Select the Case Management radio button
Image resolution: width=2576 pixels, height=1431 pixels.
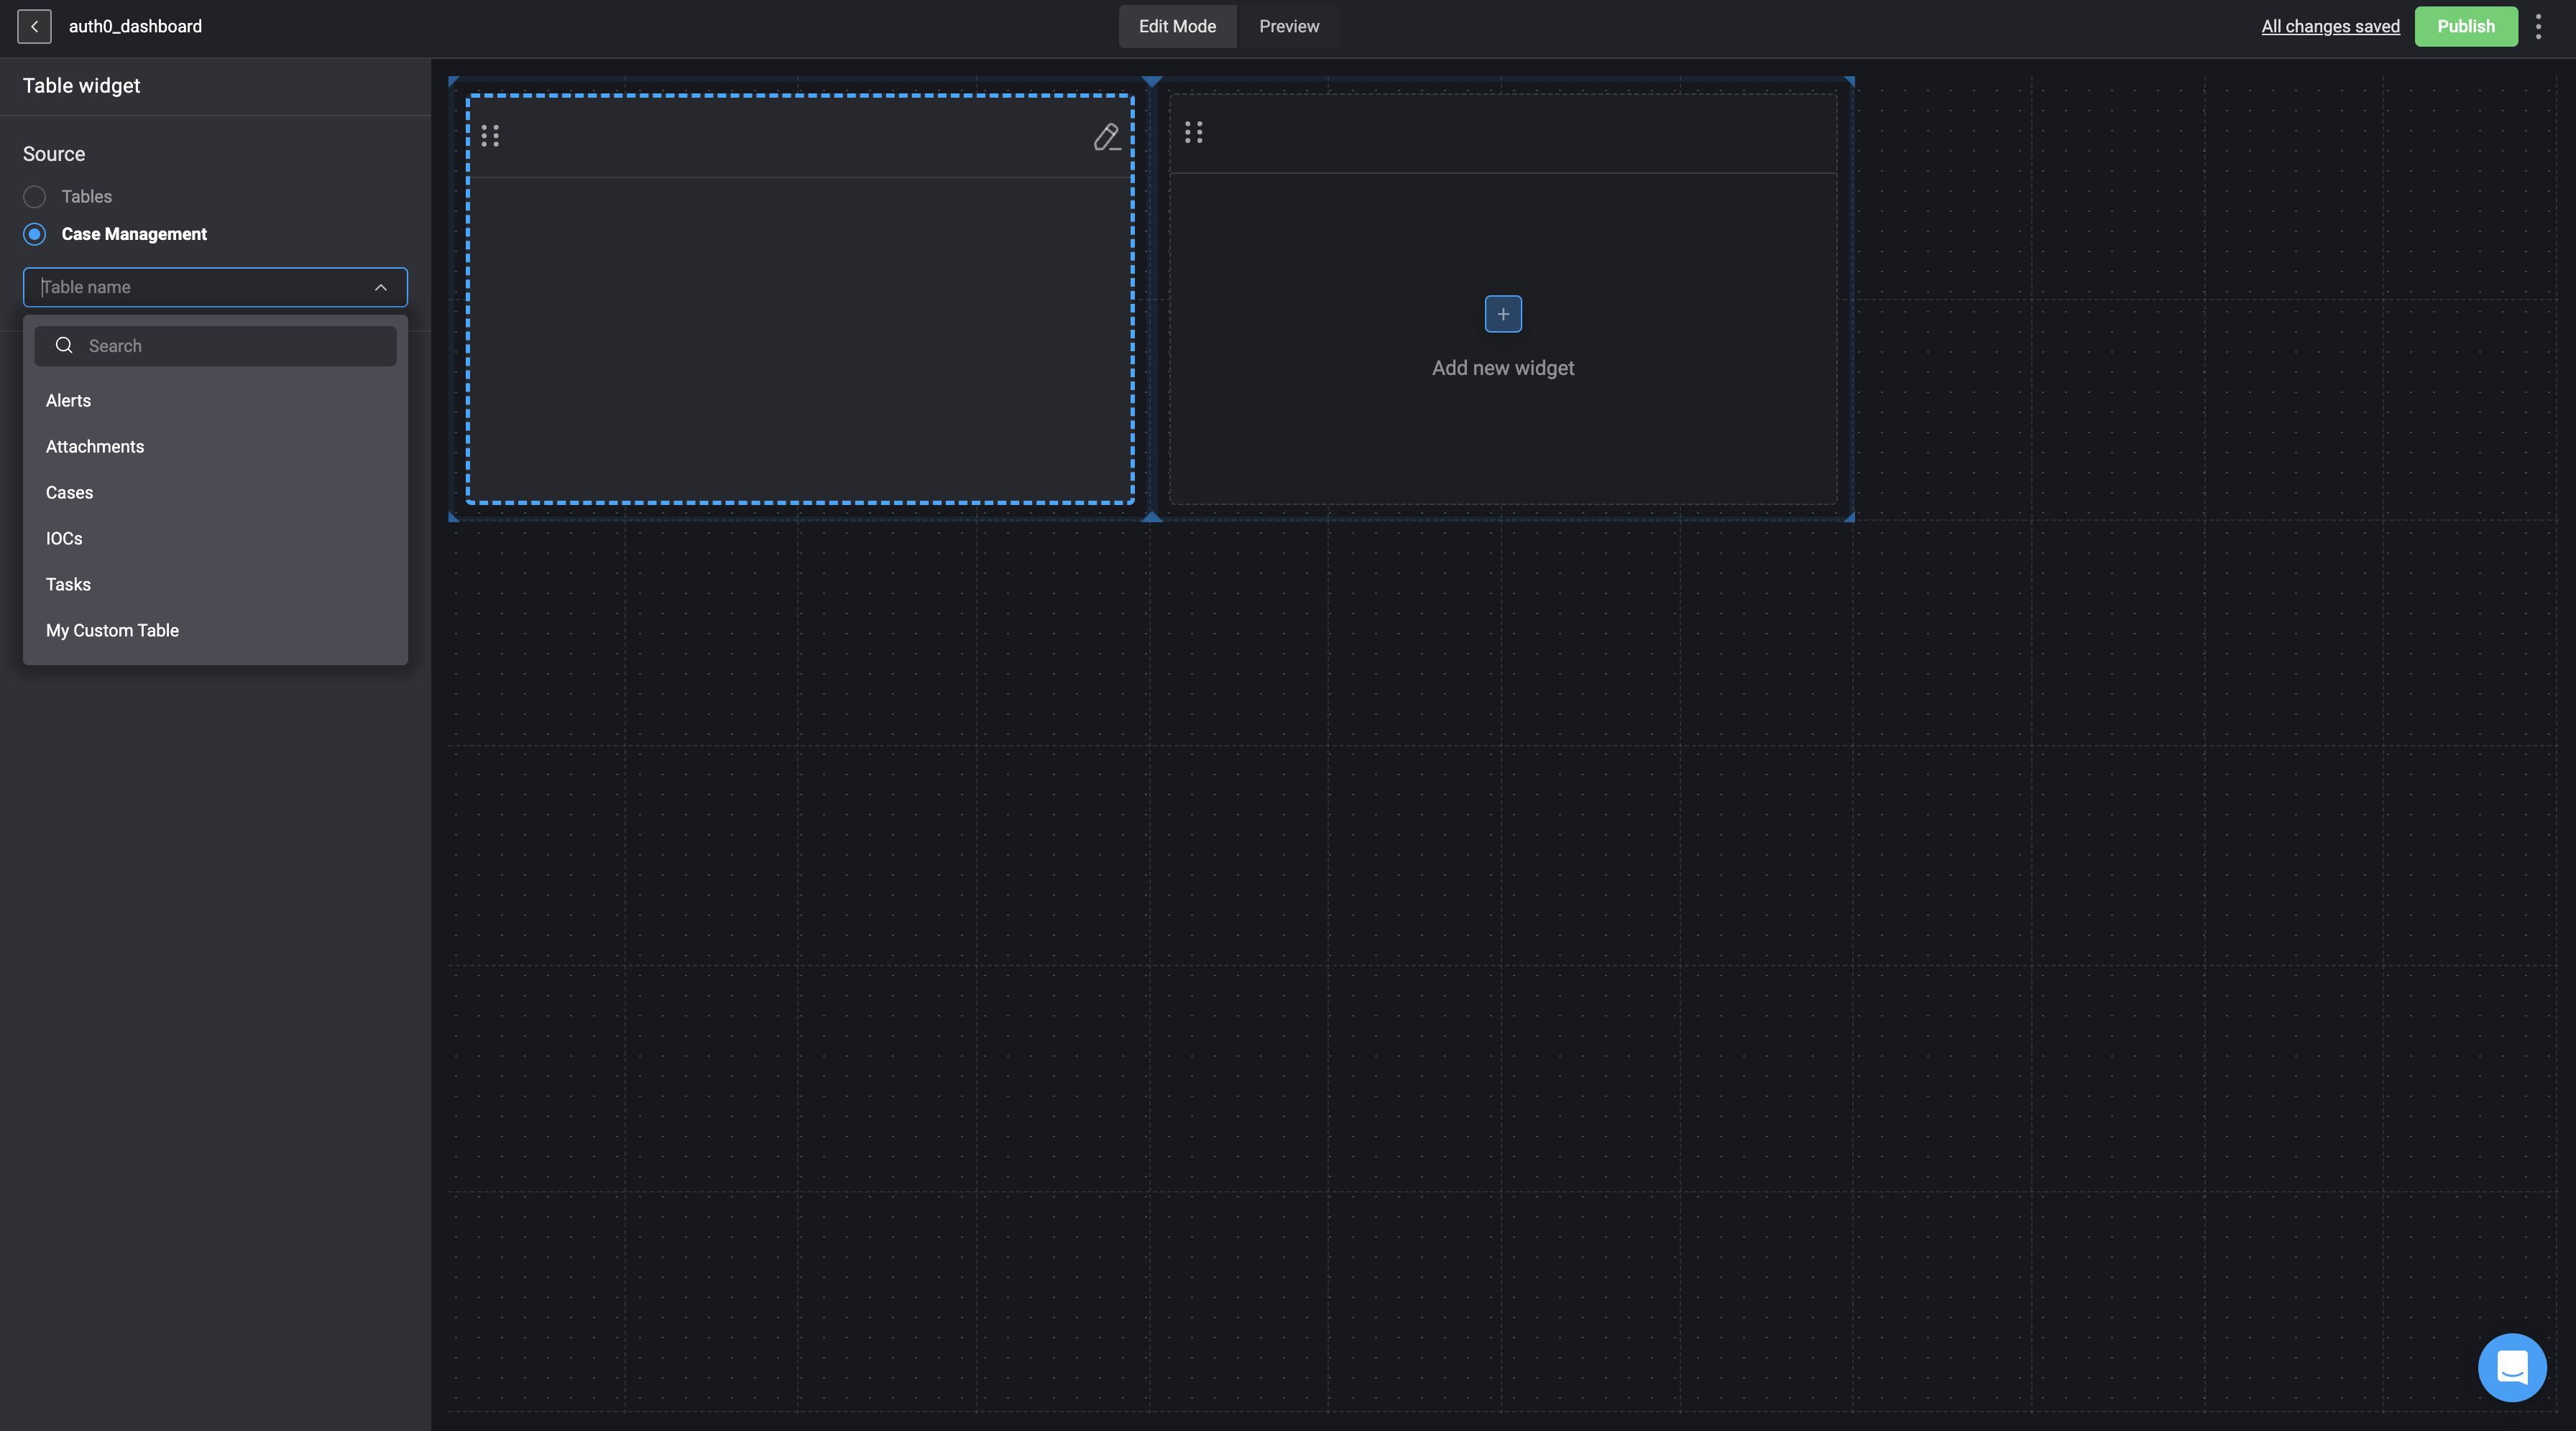point(35,234)
